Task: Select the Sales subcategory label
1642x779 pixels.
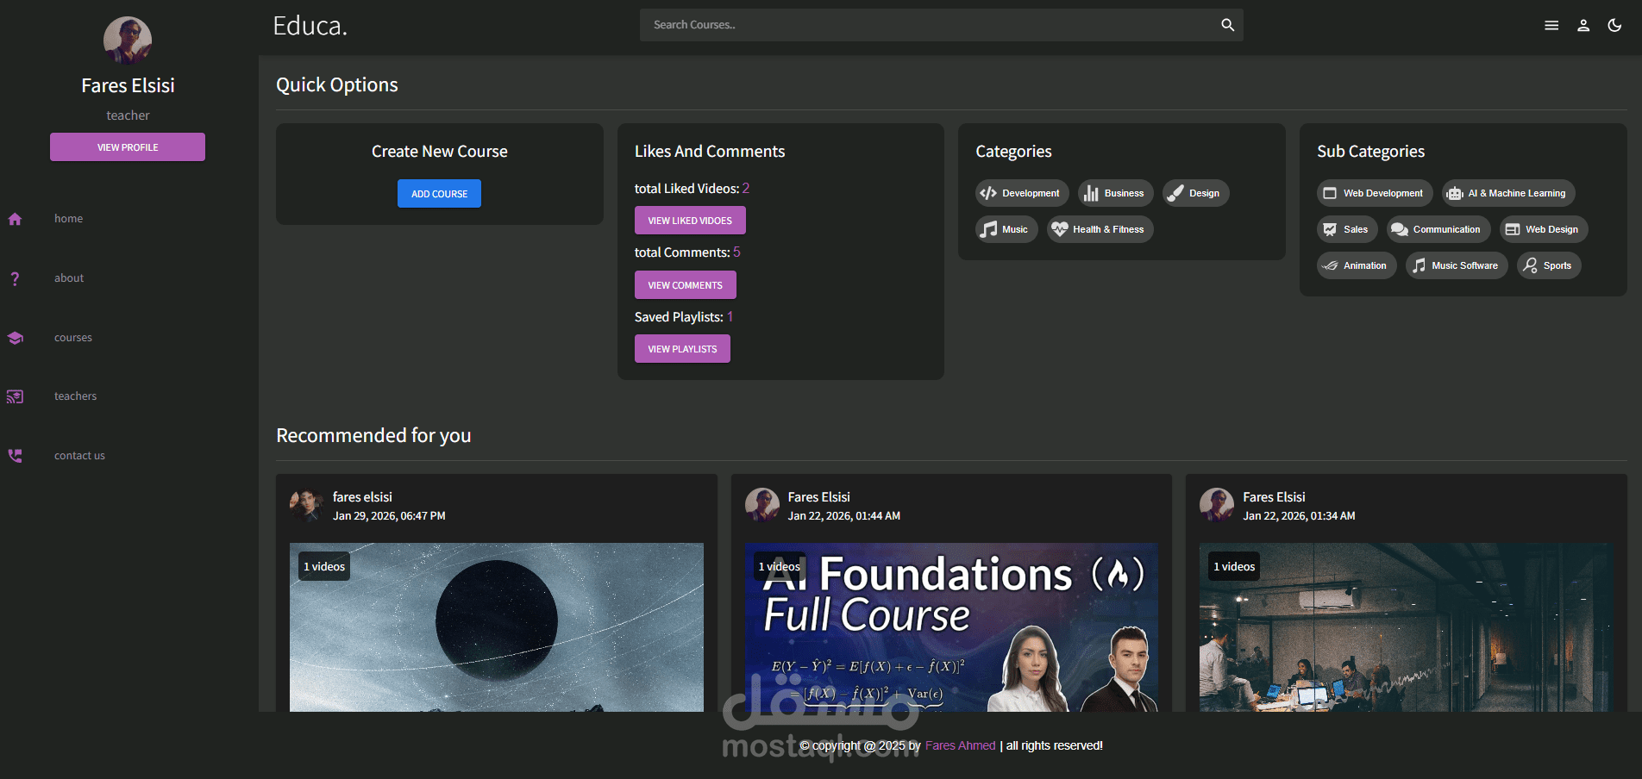Action: (x=1356, y=229)
